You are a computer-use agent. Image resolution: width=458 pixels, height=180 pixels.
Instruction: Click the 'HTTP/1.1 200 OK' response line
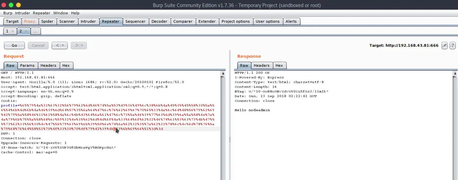(252, 73)
